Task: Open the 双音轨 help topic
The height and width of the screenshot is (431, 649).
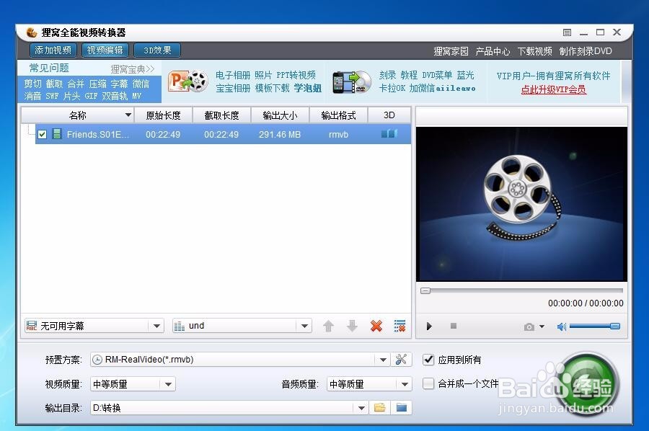Action: tap(115, 96)
